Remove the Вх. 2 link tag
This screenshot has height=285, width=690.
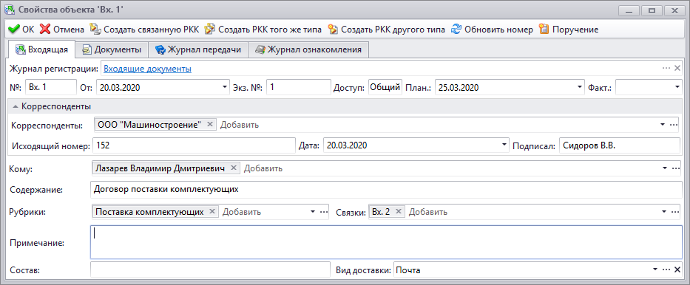[398, 212]
